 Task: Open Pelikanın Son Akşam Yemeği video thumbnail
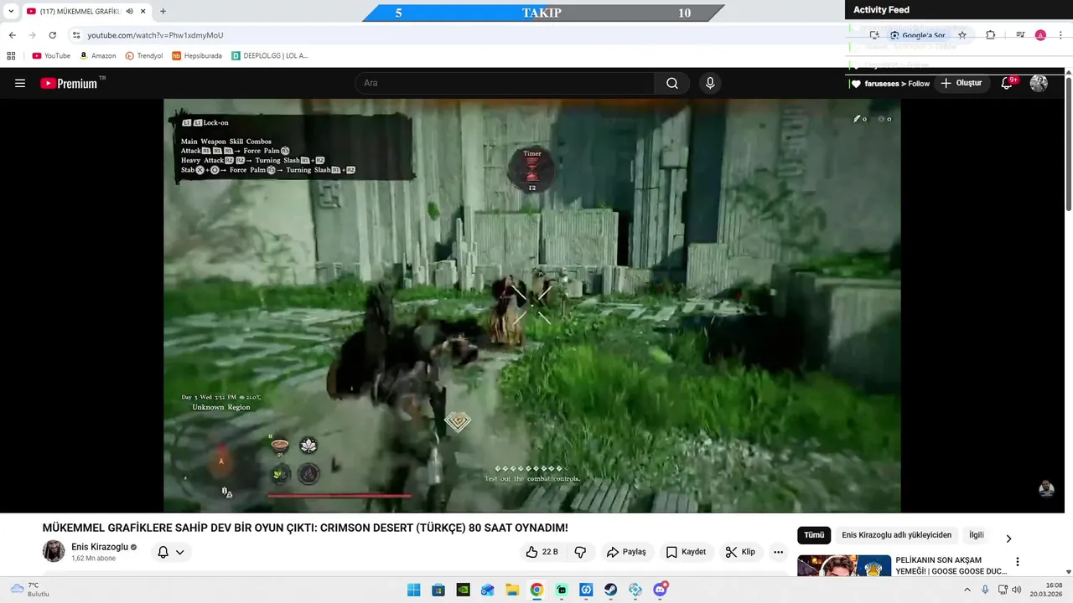pos(843,566)
